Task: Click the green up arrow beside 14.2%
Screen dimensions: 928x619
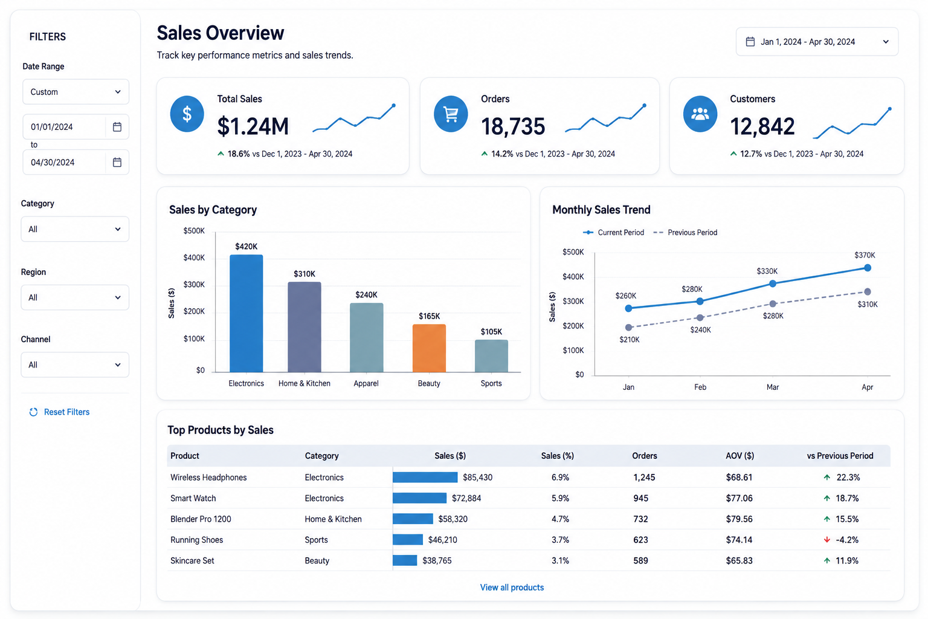Action: click(485, 154)
